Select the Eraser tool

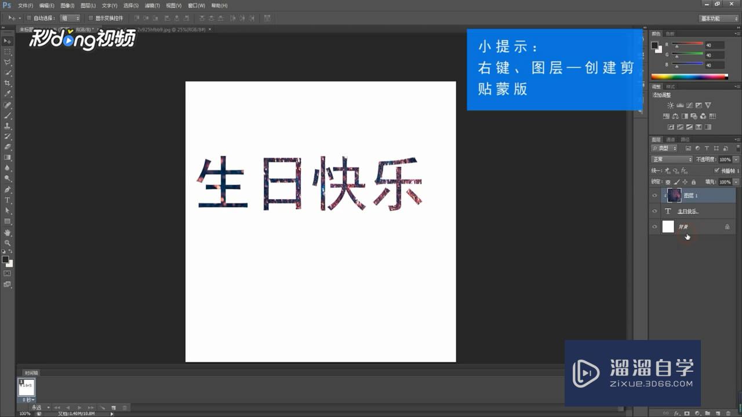(x=8, y=147)
